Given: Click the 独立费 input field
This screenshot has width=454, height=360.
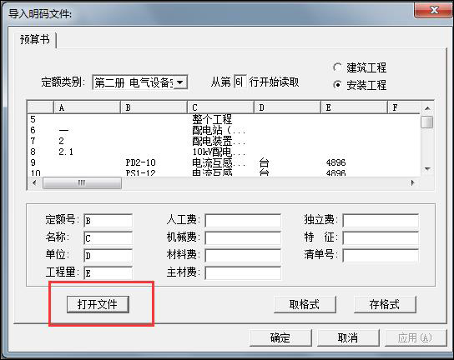Looking at the screenshot, I should point(381,221).
